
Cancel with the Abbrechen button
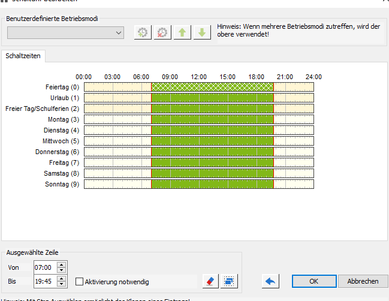coord(363,281)
